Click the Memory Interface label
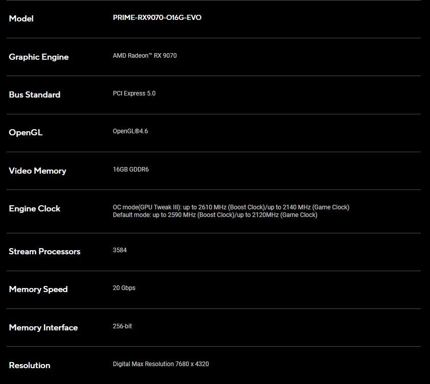 (43, 327)
